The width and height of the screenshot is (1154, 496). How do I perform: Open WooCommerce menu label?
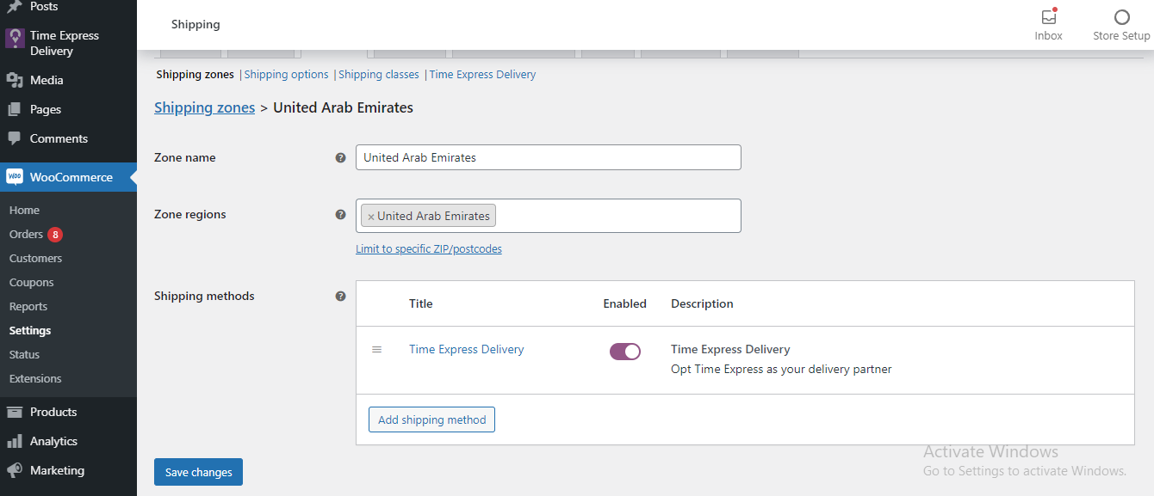click(x=71, y=177)
